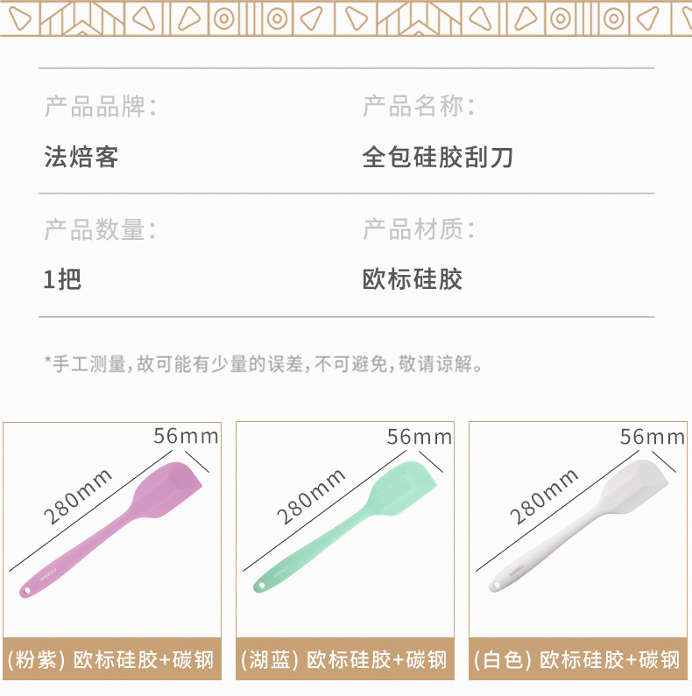Click the product name 全包硅胶刮刀
Image resolution: width=692 pixels, height=696 pixels.
coord(438,158)
